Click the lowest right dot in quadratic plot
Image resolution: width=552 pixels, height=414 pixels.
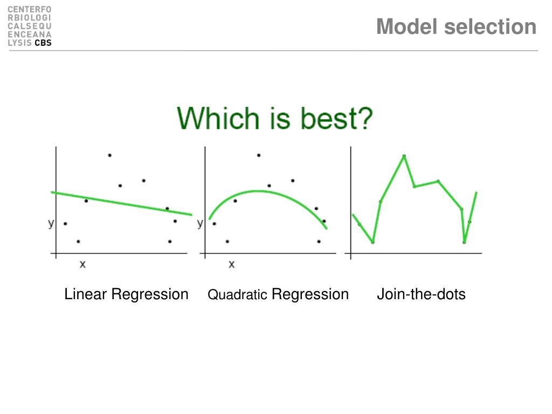pyautogui.click(x=319, y=241)
